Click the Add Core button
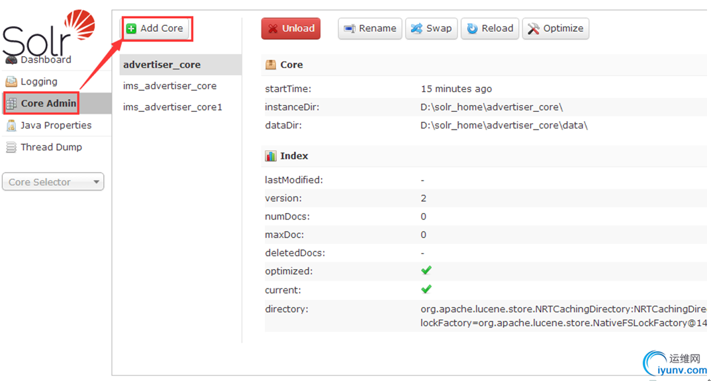This screenshot has height=381, width=711. (x=157, y=28)
